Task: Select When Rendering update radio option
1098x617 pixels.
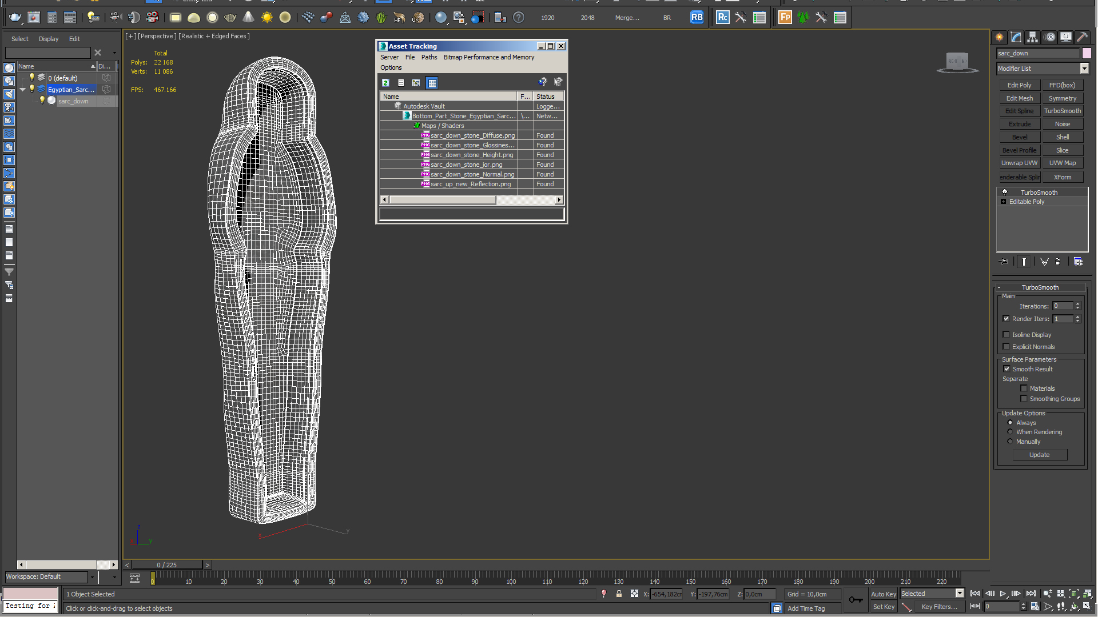Action: (x=1010, y=432)
